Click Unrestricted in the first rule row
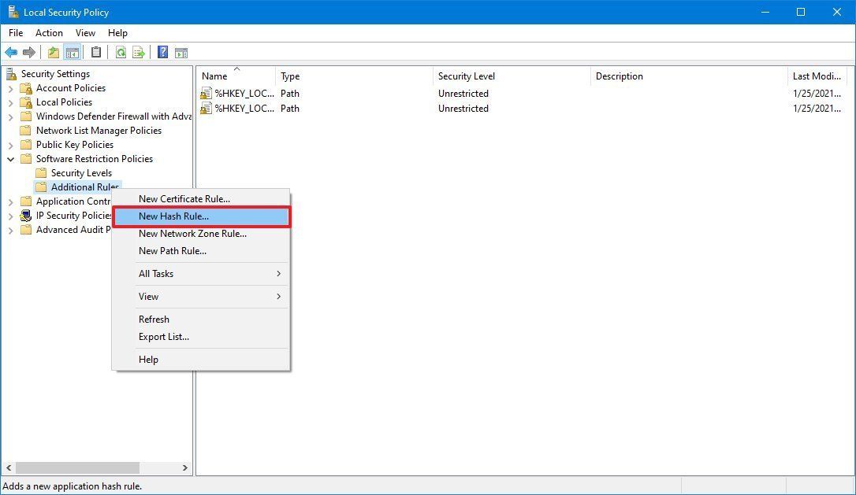Viewport: 856px width, 495px height. pyautogui.click(x=463, y=94)
